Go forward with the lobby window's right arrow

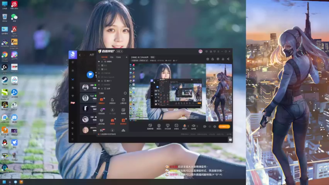[x=84, y=55]
